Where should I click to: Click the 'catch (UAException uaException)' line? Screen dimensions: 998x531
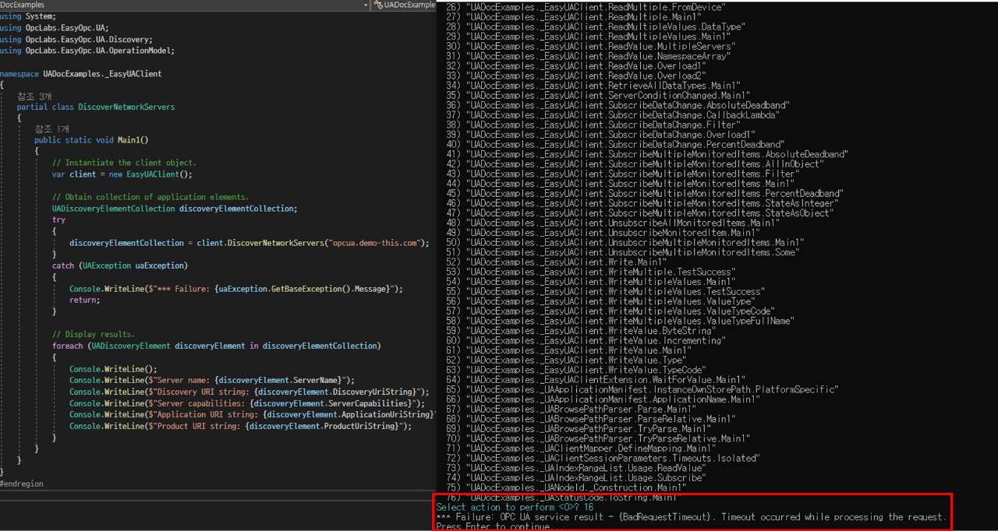(x=120, y=265)
